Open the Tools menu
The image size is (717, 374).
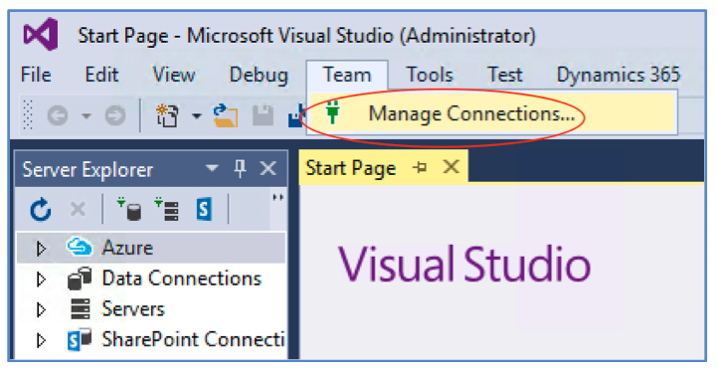pyautogui.click(x=430, y=75)
